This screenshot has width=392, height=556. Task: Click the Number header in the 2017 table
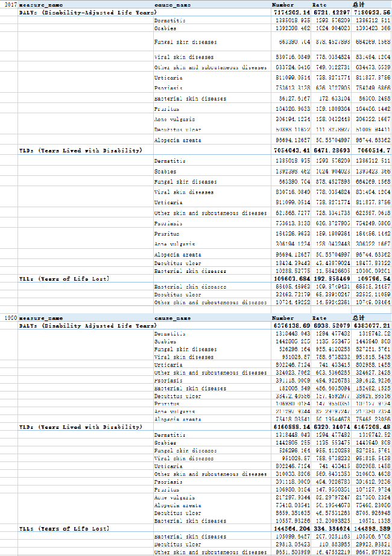(283, 5)
